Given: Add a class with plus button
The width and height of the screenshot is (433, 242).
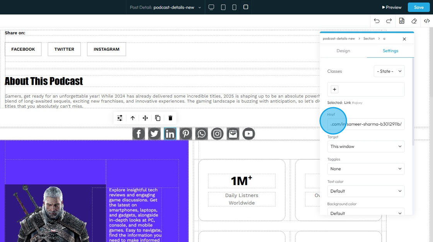Looking at the screenshot, I should coord(334,89).
